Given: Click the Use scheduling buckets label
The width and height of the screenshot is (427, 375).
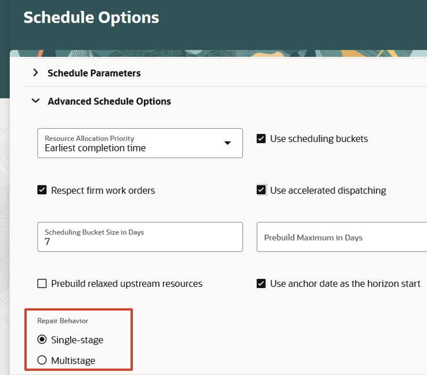Looking at the screenshot, I should point(319,139).
